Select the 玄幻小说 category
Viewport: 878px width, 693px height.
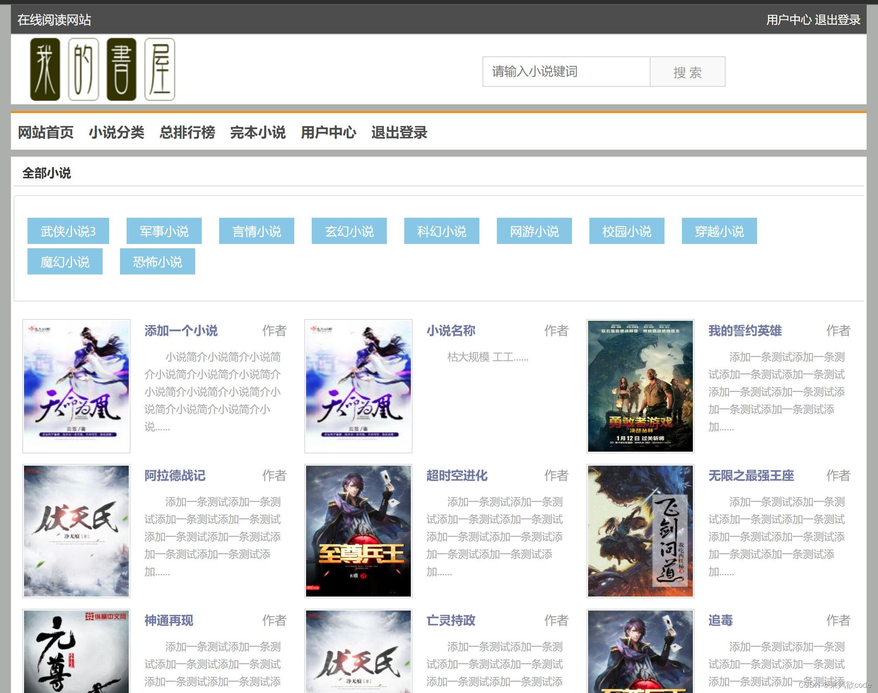[349, 231]
